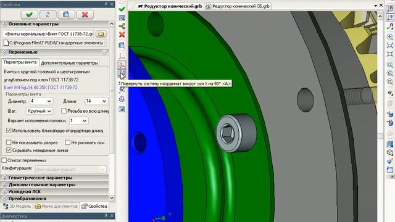This screenshot has height=222, width=395.
Task: Expand the Исходная ЛСК section
Action: tap(4, 192)
